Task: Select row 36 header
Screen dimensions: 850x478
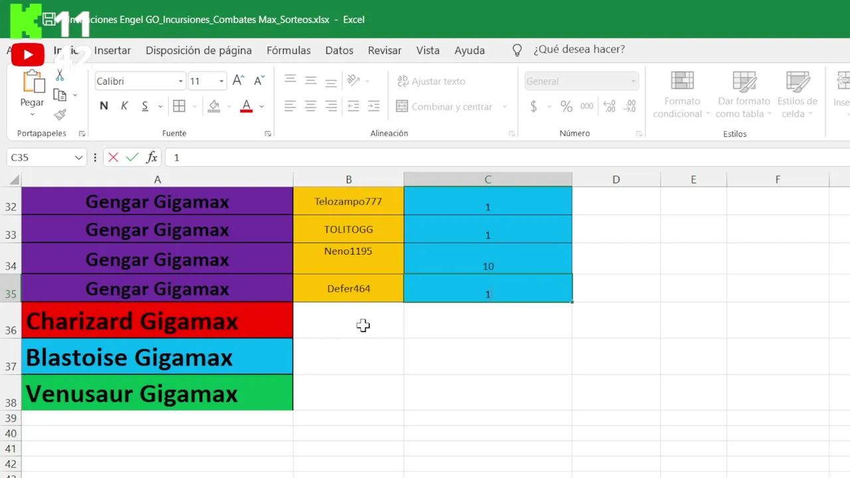Action: 11,321
